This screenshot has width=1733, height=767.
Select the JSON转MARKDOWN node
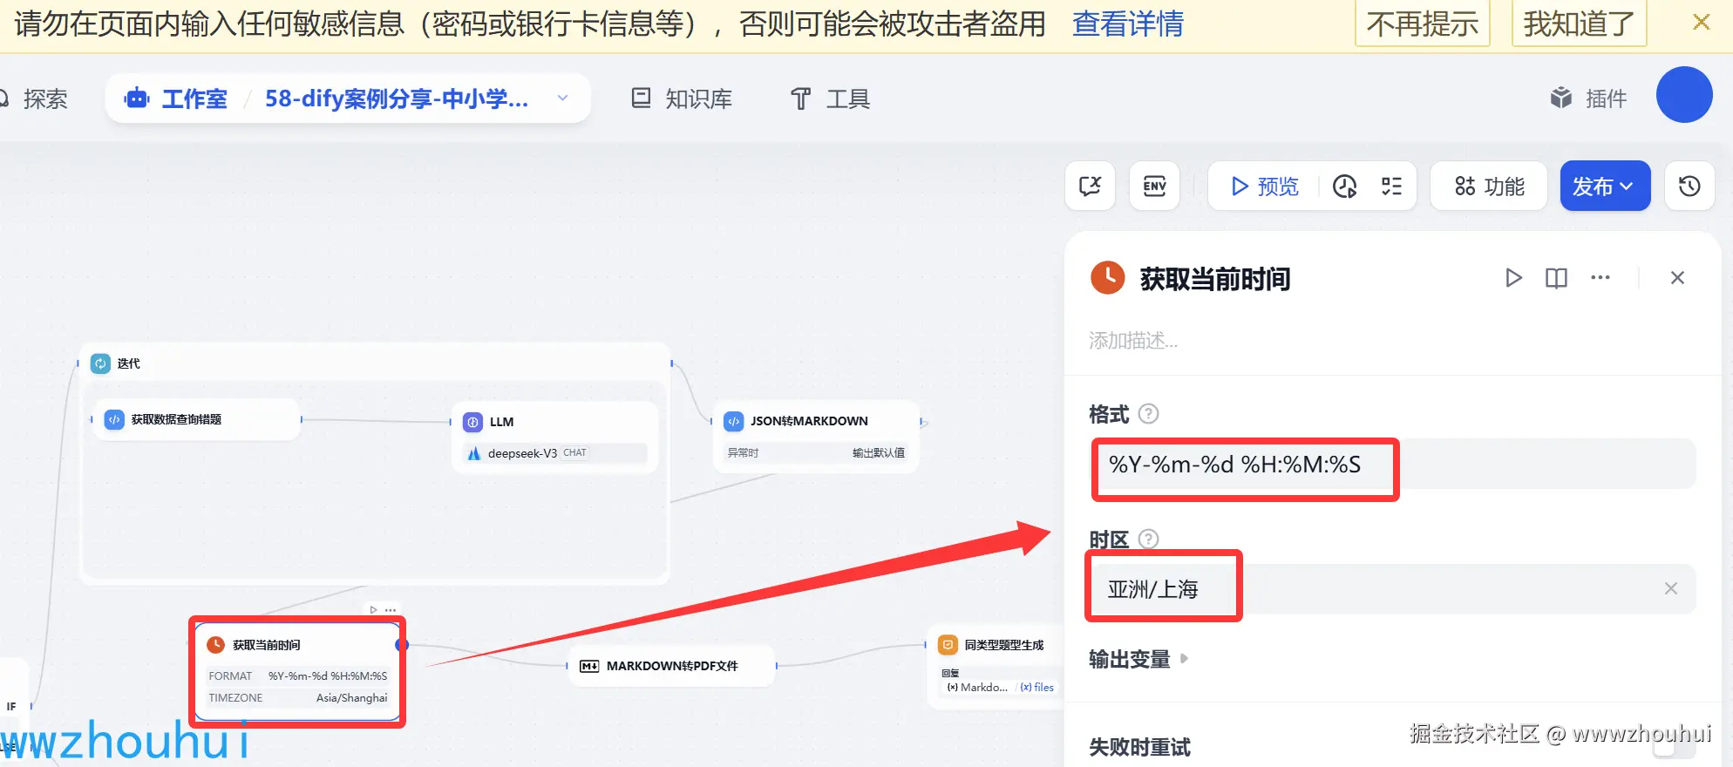[816, 437]
